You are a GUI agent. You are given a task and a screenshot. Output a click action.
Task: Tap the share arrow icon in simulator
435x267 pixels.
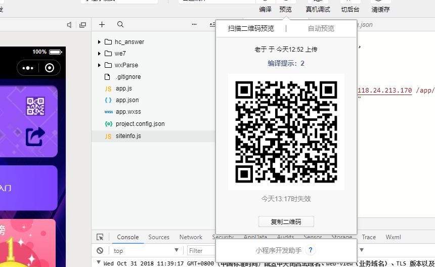pos(35,137)
